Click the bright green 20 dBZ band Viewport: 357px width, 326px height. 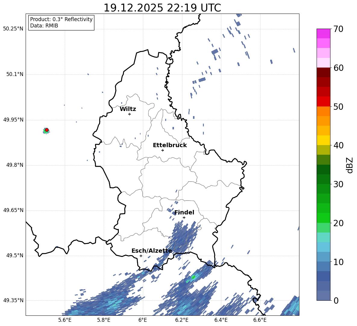click(323, 218)
